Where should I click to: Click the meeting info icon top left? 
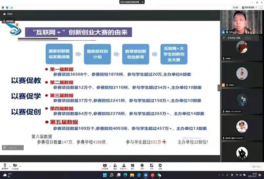(3, 8)
